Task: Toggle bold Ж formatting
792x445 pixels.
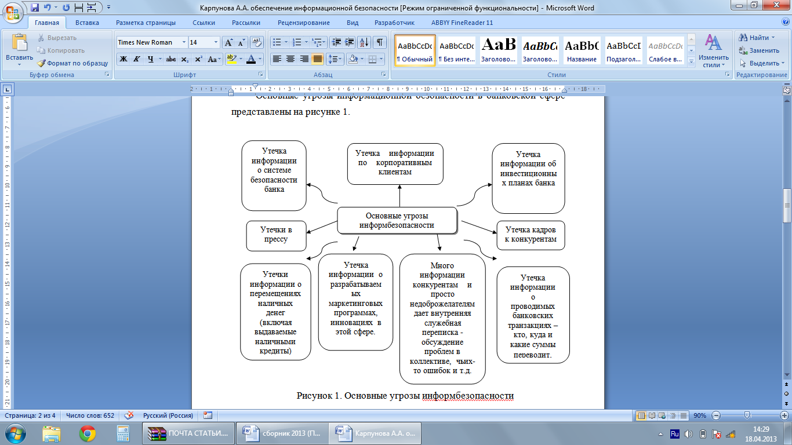Action: point(123,59)
